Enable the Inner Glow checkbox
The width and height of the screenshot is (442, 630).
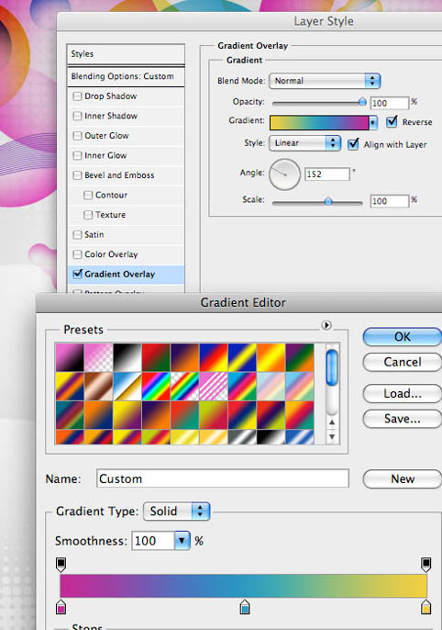pos(77,155)
